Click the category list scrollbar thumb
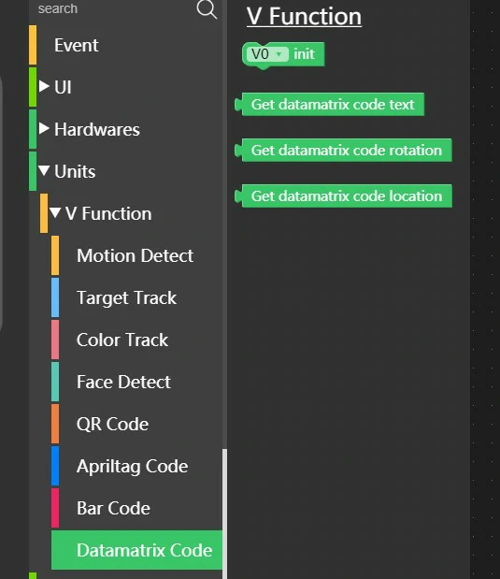This screenshot has width=500, height=579. [224, 514]
